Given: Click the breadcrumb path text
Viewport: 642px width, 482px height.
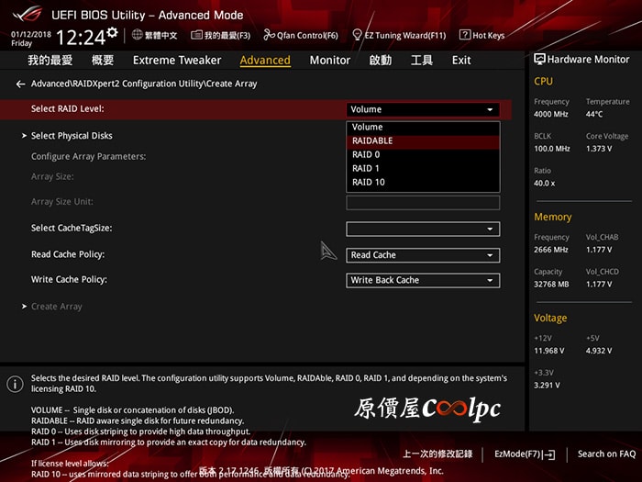Looking at the screenshot, I should tap(144, 84).
